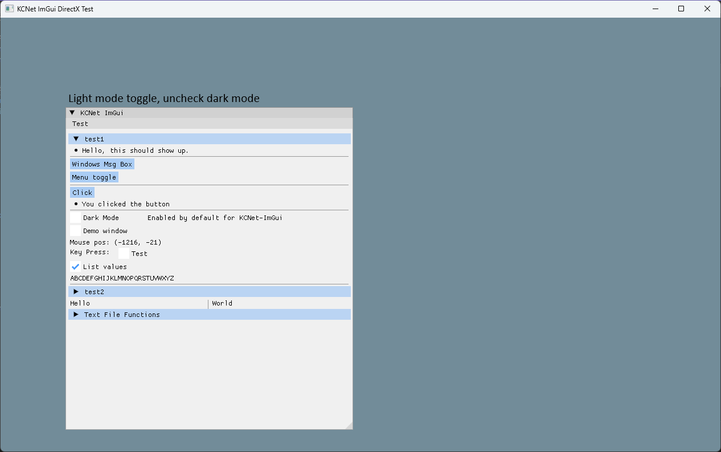This screenshot has height=452, width=721.
Task: Check the Demo window checkbox
Action: point(75,231)
